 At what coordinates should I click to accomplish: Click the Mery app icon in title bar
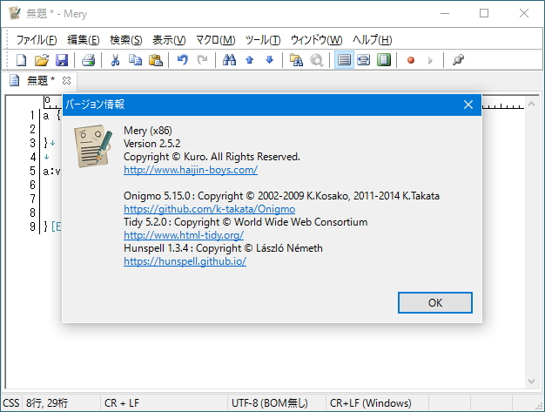(15, 14)
